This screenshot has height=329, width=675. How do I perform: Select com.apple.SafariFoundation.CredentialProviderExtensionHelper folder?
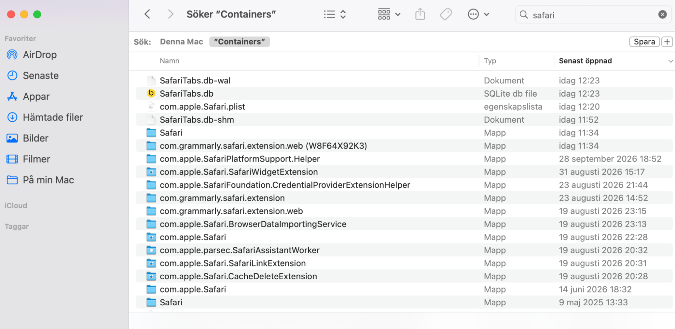(x=285, y=185)
